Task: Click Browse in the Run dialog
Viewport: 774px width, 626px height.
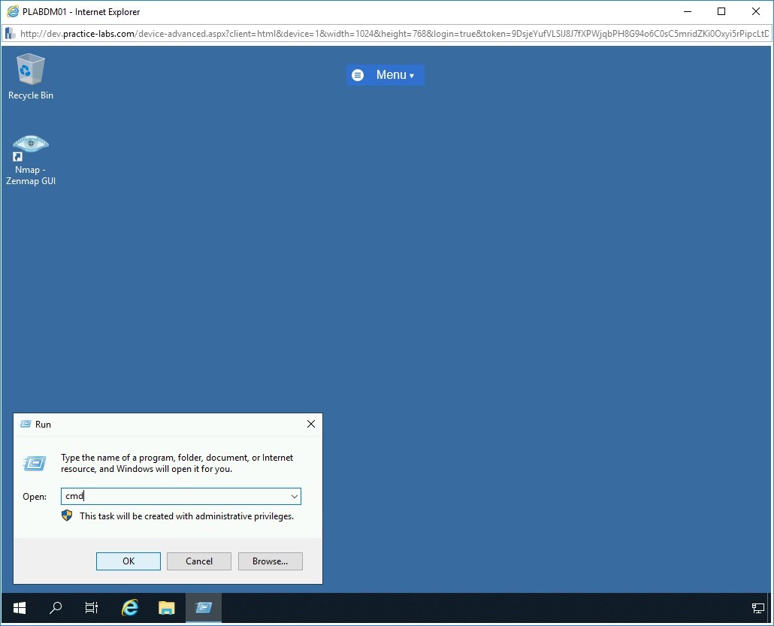Action: coord(270,561)
